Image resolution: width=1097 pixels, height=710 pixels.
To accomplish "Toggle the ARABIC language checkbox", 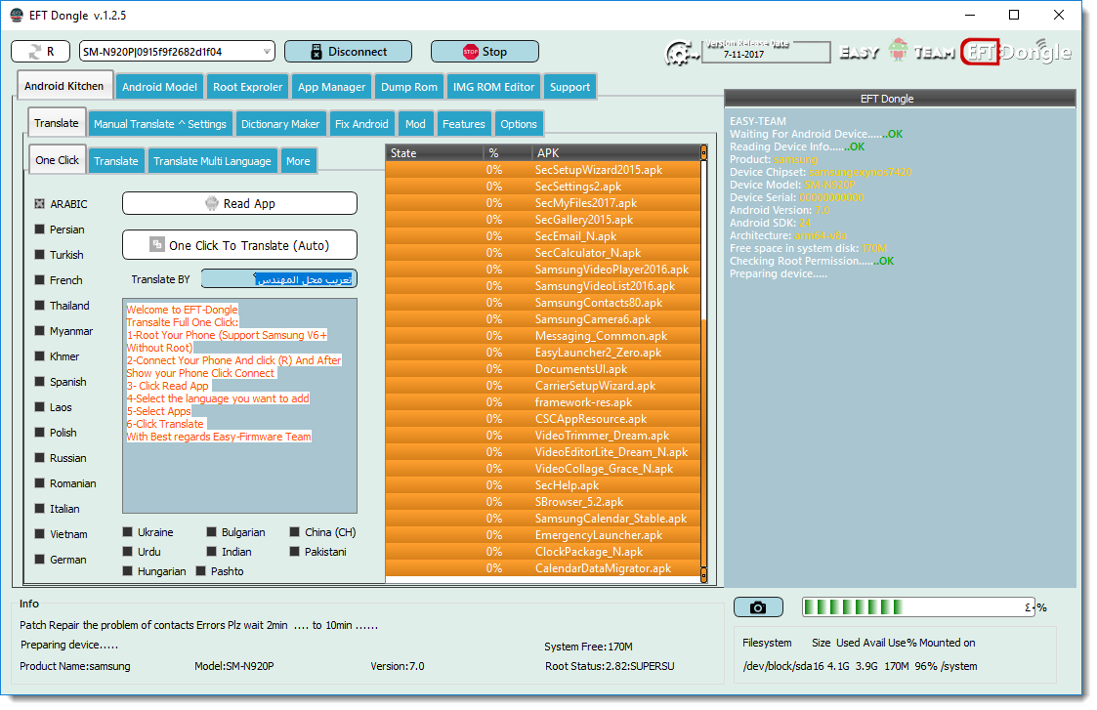I will click(x=40, y=203).
